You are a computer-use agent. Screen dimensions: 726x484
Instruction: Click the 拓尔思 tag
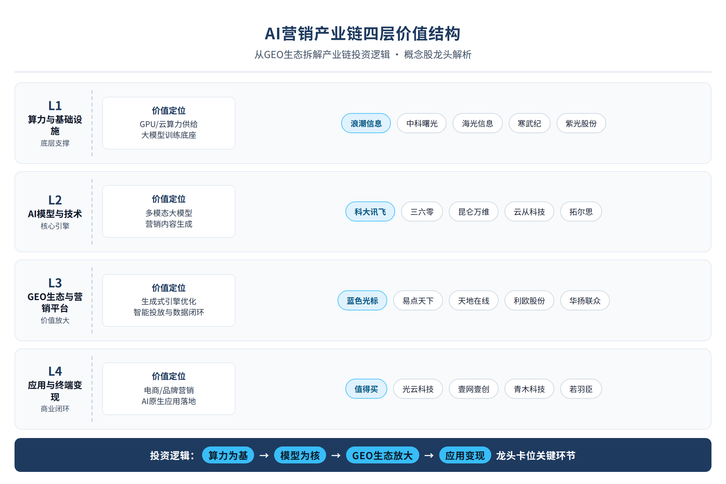pyautogui.click(x=581, y=211)
